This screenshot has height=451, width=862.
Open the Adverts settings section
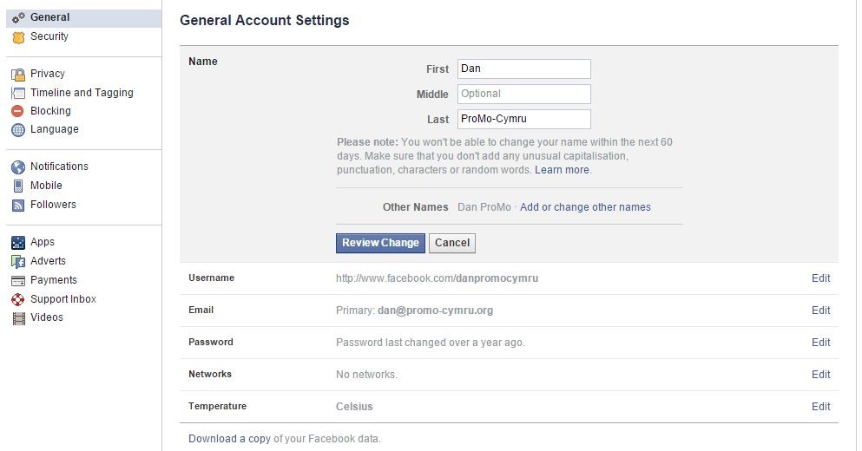(48, 261)
